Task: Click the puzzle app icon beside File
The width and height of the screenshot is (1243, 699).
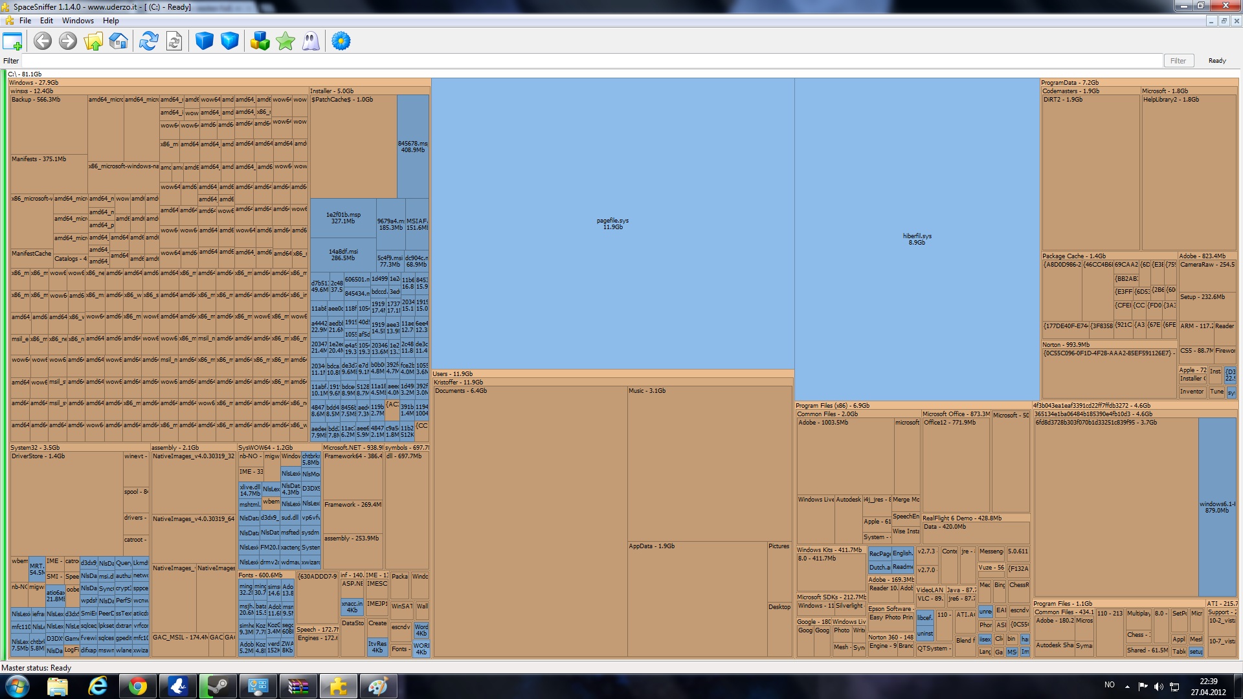Action: (9, 21)
